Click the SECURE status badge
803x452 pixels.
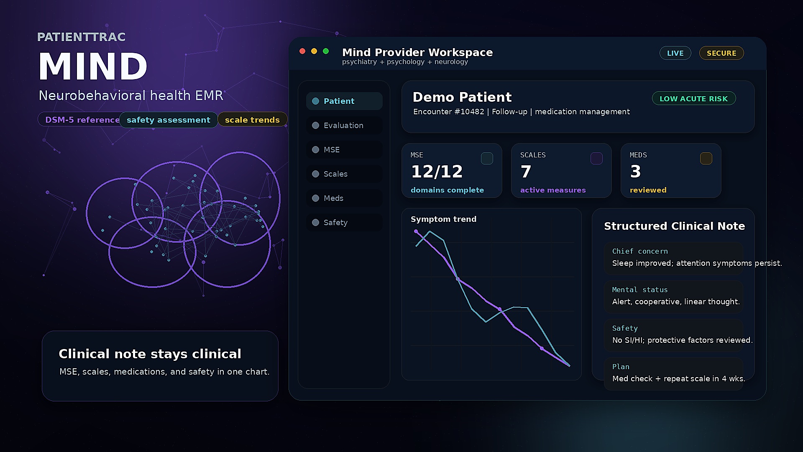click(x=721, y=53)
